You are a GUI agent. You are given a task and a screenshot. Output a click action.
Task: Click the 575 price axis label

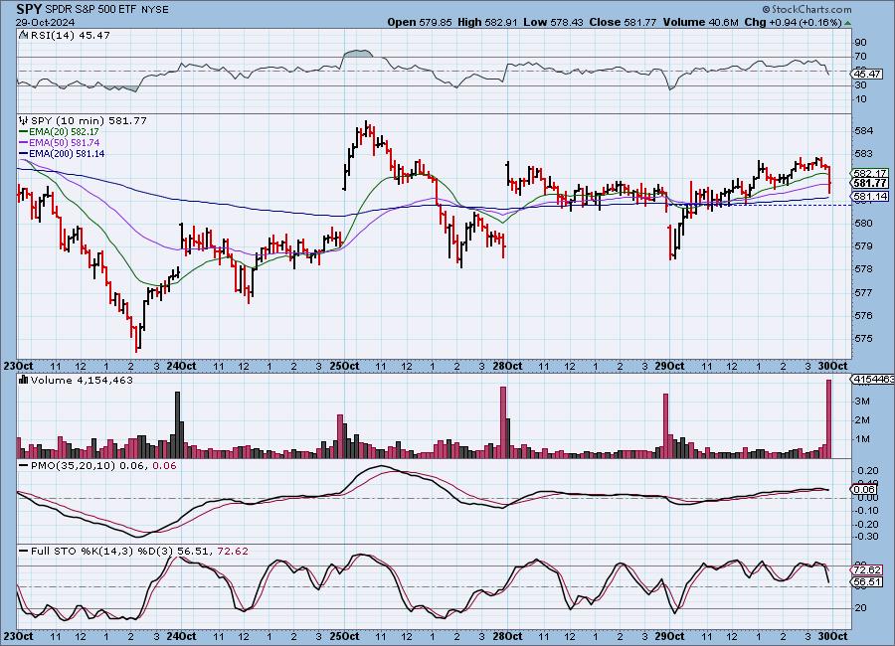[864, 339]
